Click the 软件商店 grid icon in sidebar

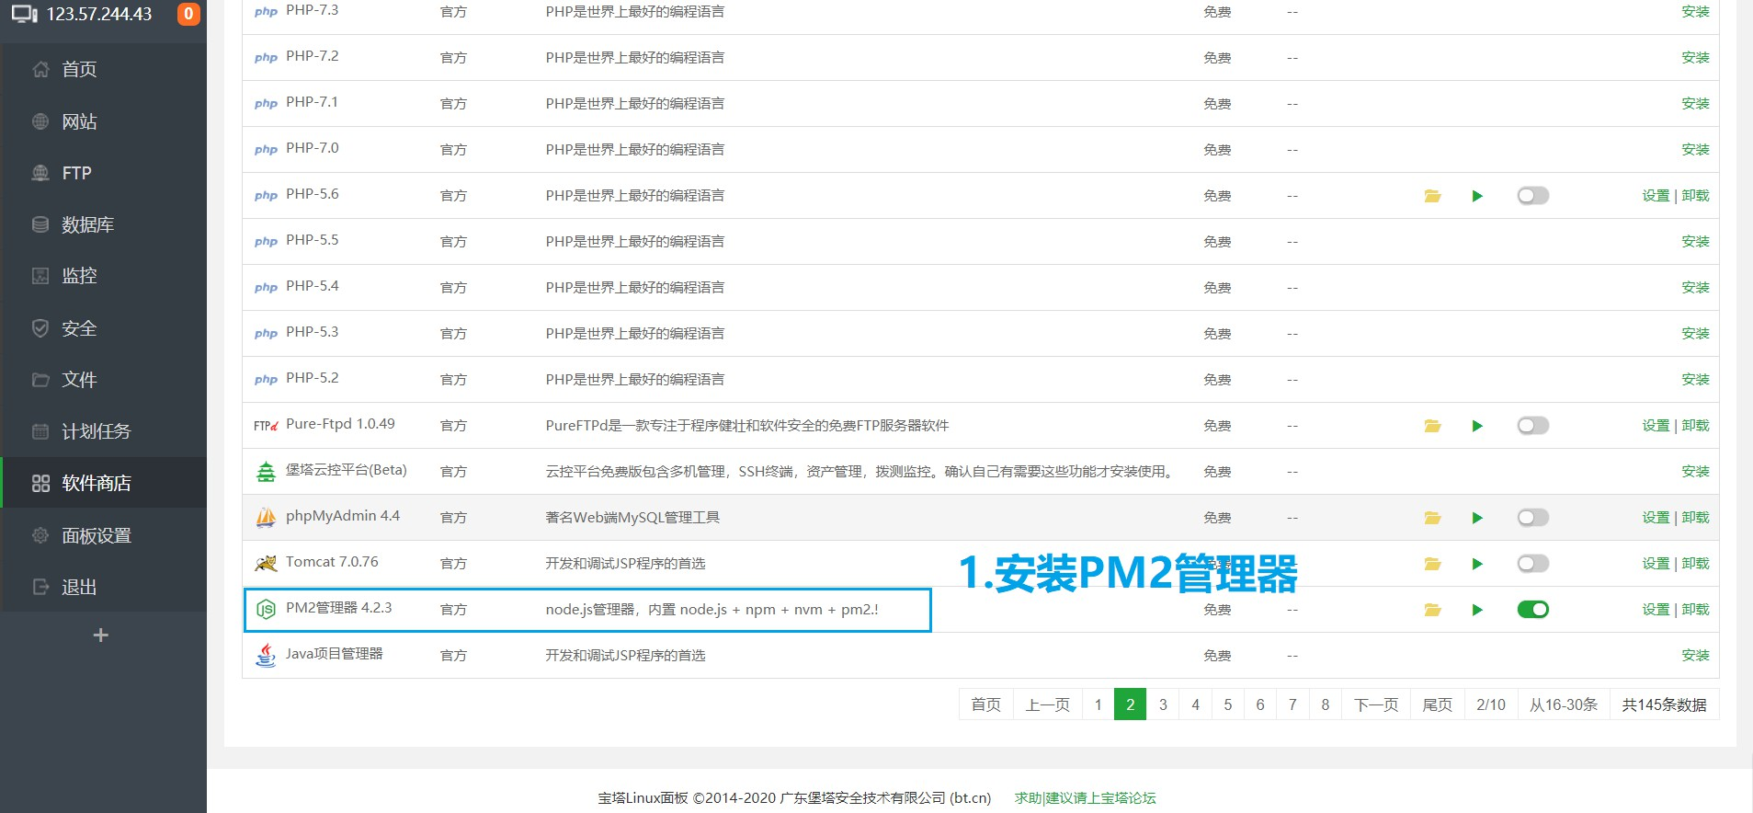[40, 483]
